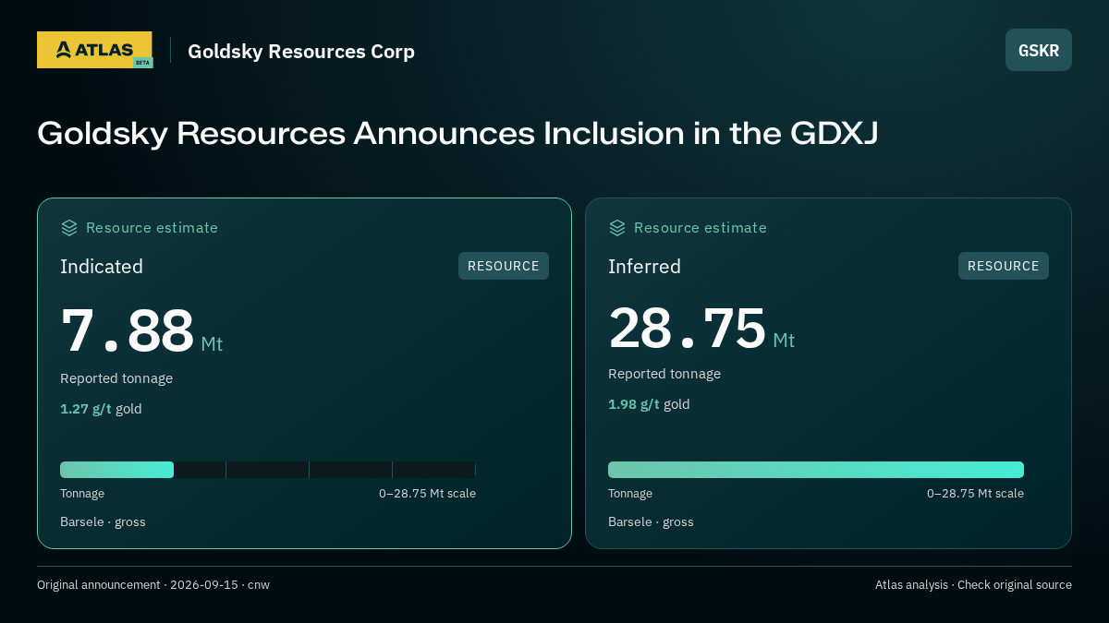Click Reported tonnage under 28.75 Mt
This screenshot has height=623, width=1109.
tap(664, 374)
